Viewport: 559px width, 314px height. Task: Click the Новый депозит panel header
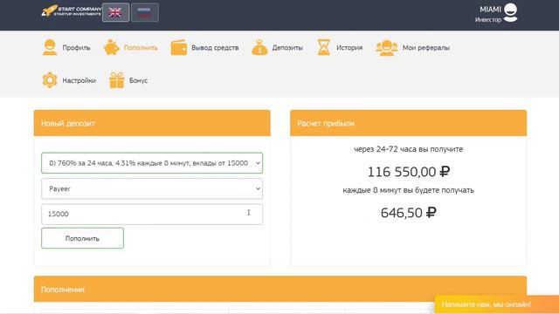click(152, 123)
